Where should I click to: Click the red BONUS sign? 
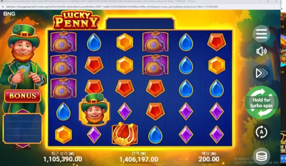pyautogui.click(x=22, y=96)
